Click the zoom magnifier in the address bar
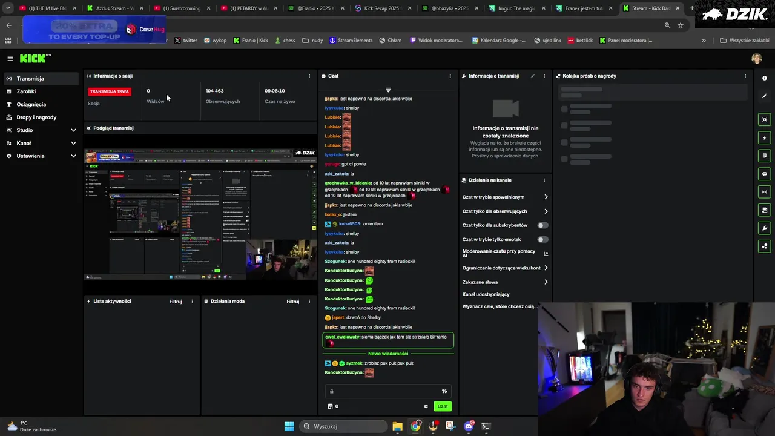The height and width of the screenshot is (436, 775). pyautogui.click(x=667, y=25)
